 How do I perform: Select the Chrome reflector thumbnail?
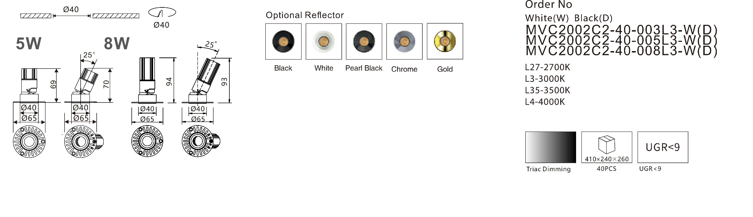coord(404,41)
